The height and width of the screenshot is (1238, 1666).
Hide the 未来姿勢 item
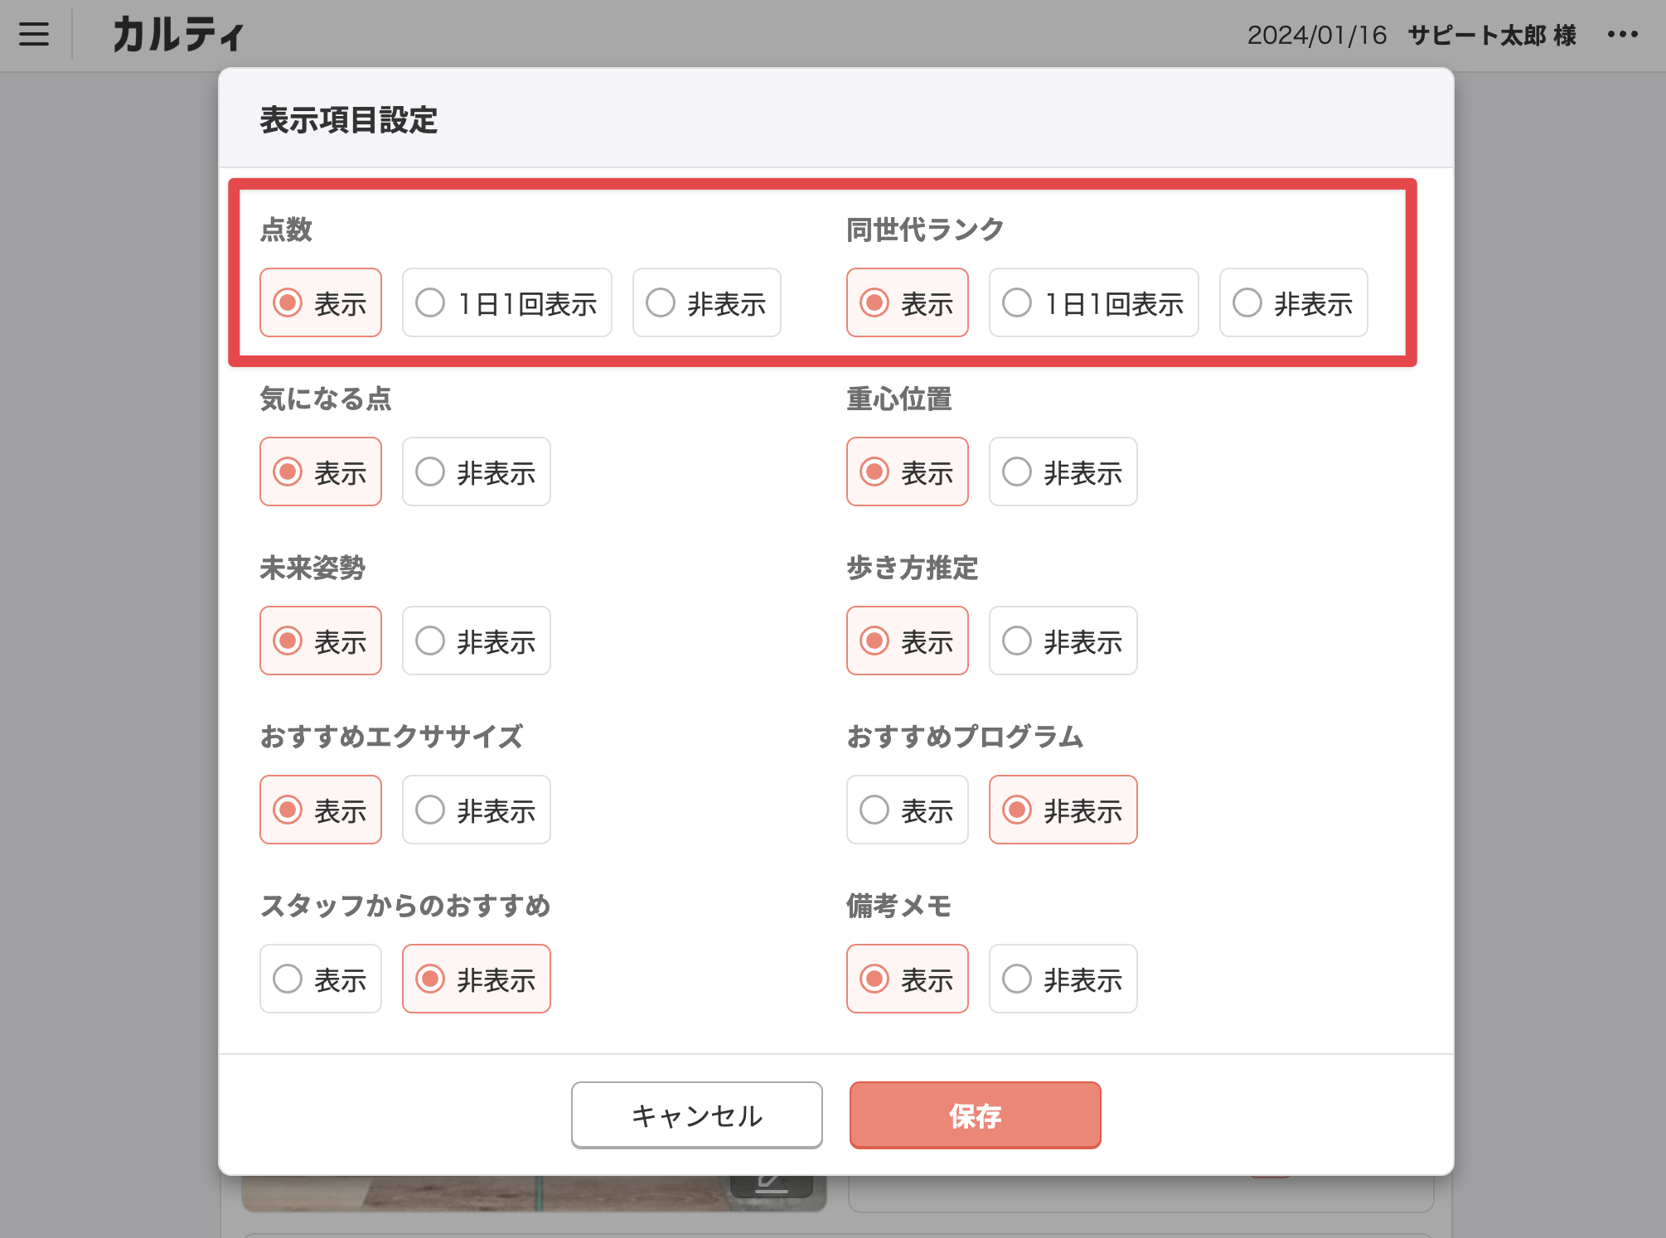click(476, 641)
